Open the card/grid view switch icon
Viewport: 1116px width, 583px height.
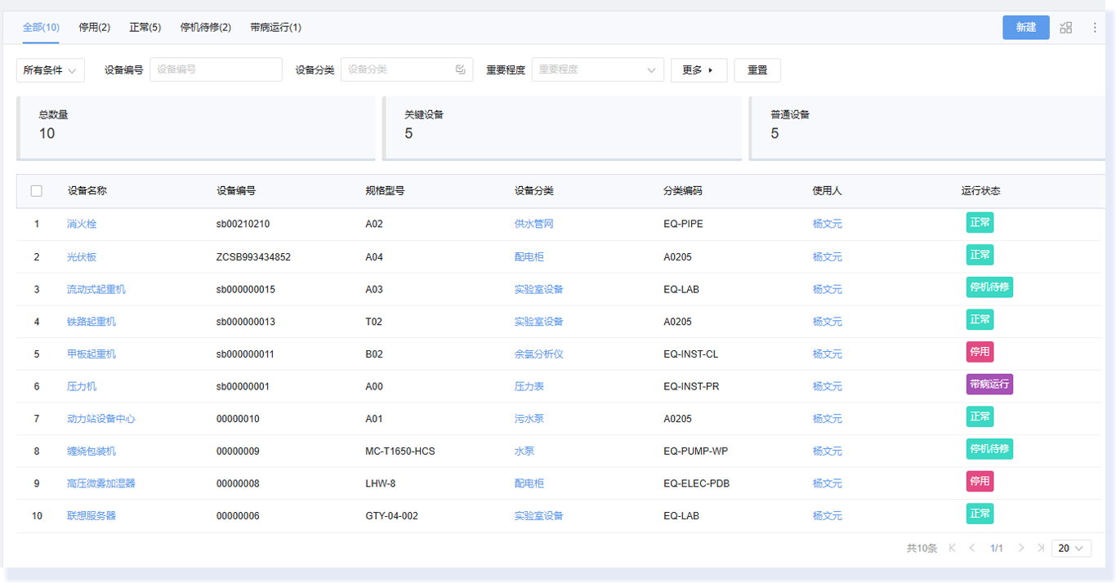coord(1066,28)
